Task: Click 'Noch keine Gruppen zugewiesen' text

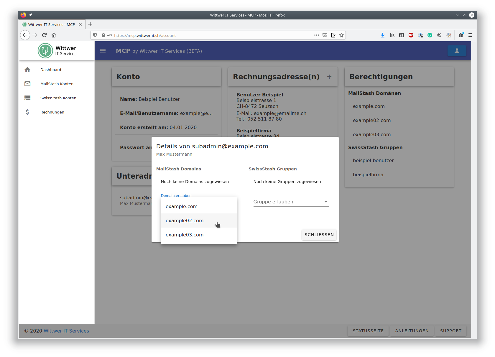Action: (287, 182)
